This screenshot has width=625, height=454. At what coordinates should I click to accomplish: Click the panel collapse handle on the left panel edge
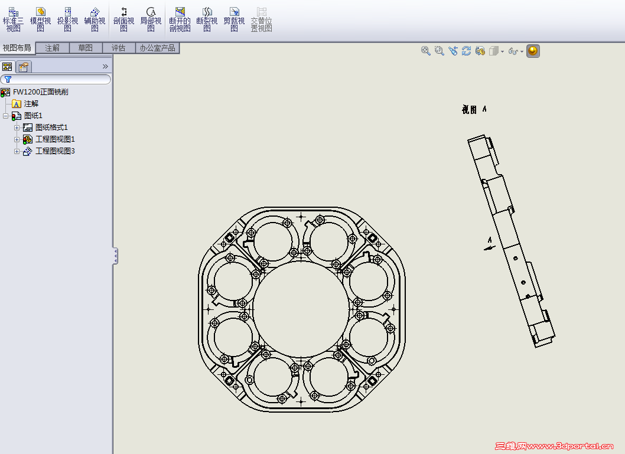point(115,256)
